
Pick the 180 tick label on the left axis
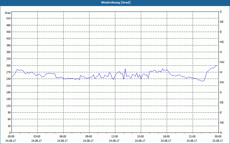8,92
